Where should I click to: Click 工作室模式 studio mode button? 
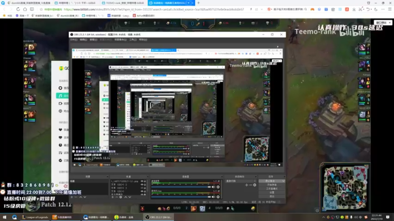pos(272,189)
